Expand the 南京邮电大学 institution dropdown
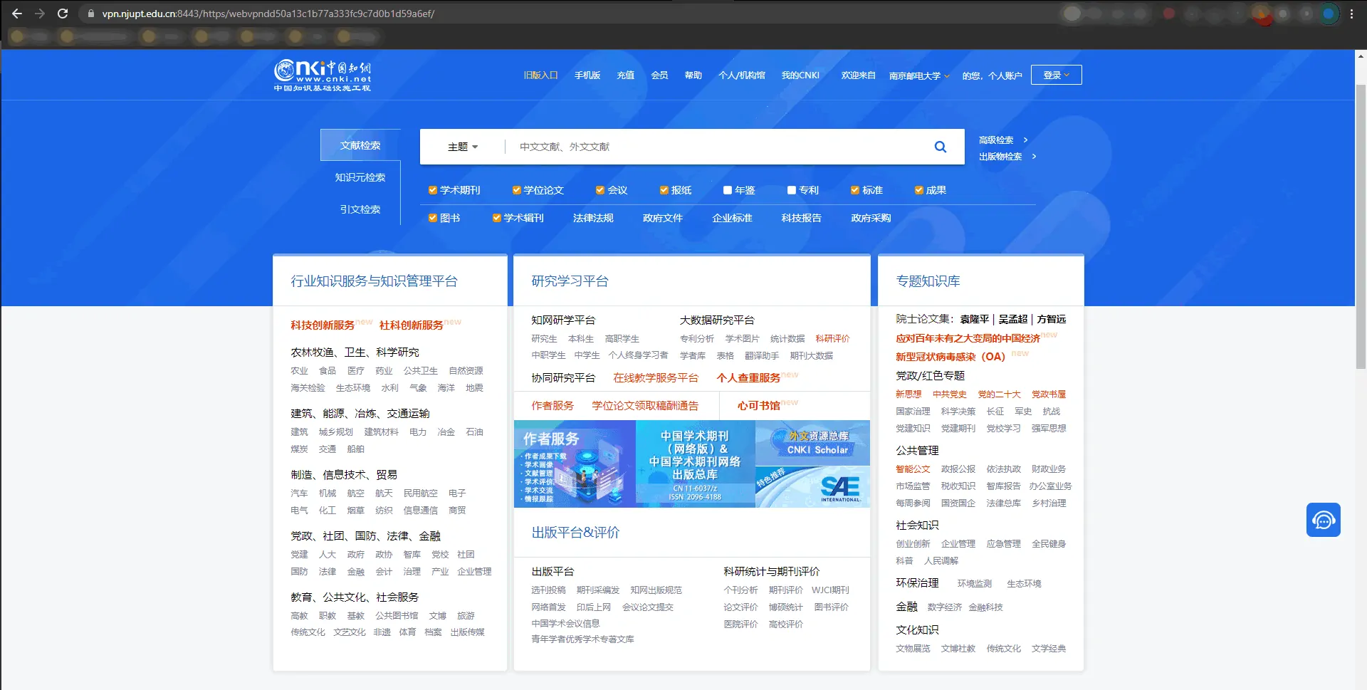The height and width of the screenshot is (690, 1367). (x=919, y=75)
